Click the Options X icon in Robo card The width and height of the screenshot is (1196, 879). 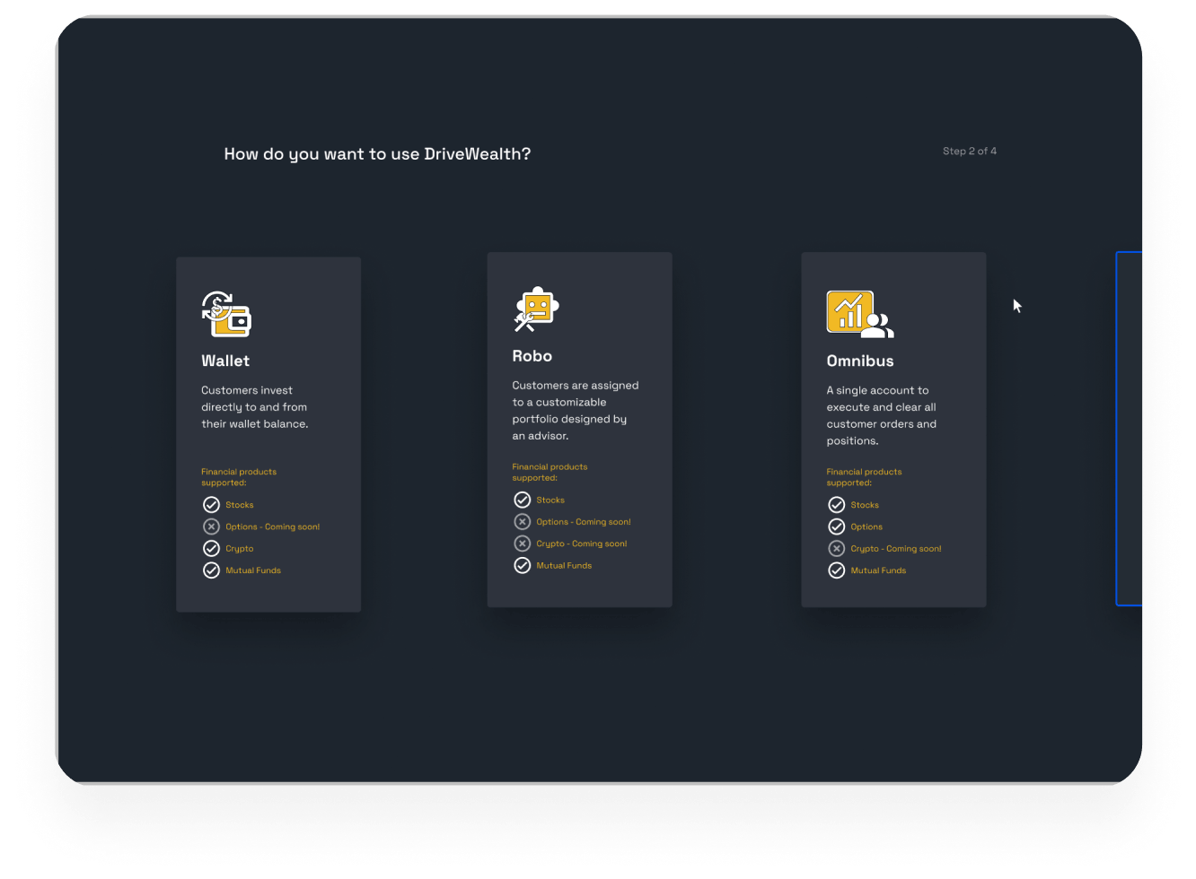(x=522, y=521)
